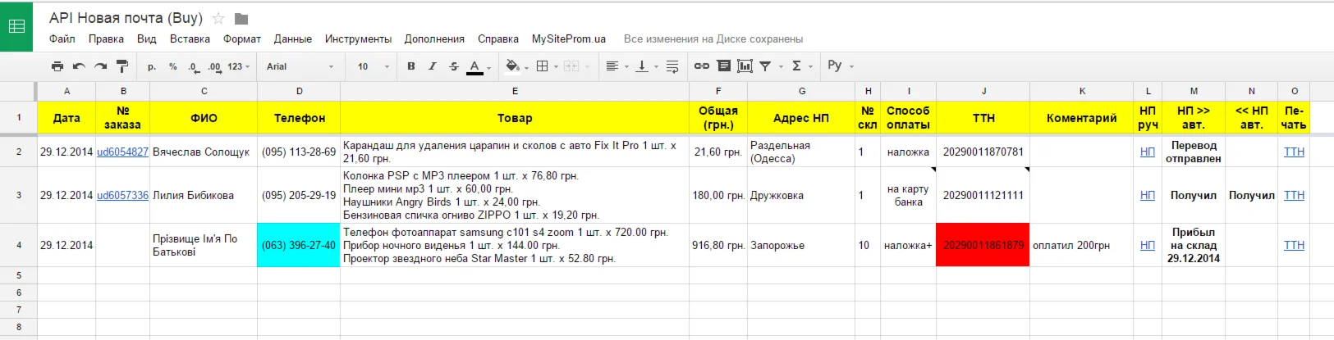1334x340 pixels.
Task: Select the Перевод отправлен cell
Action: (1194, 152)
